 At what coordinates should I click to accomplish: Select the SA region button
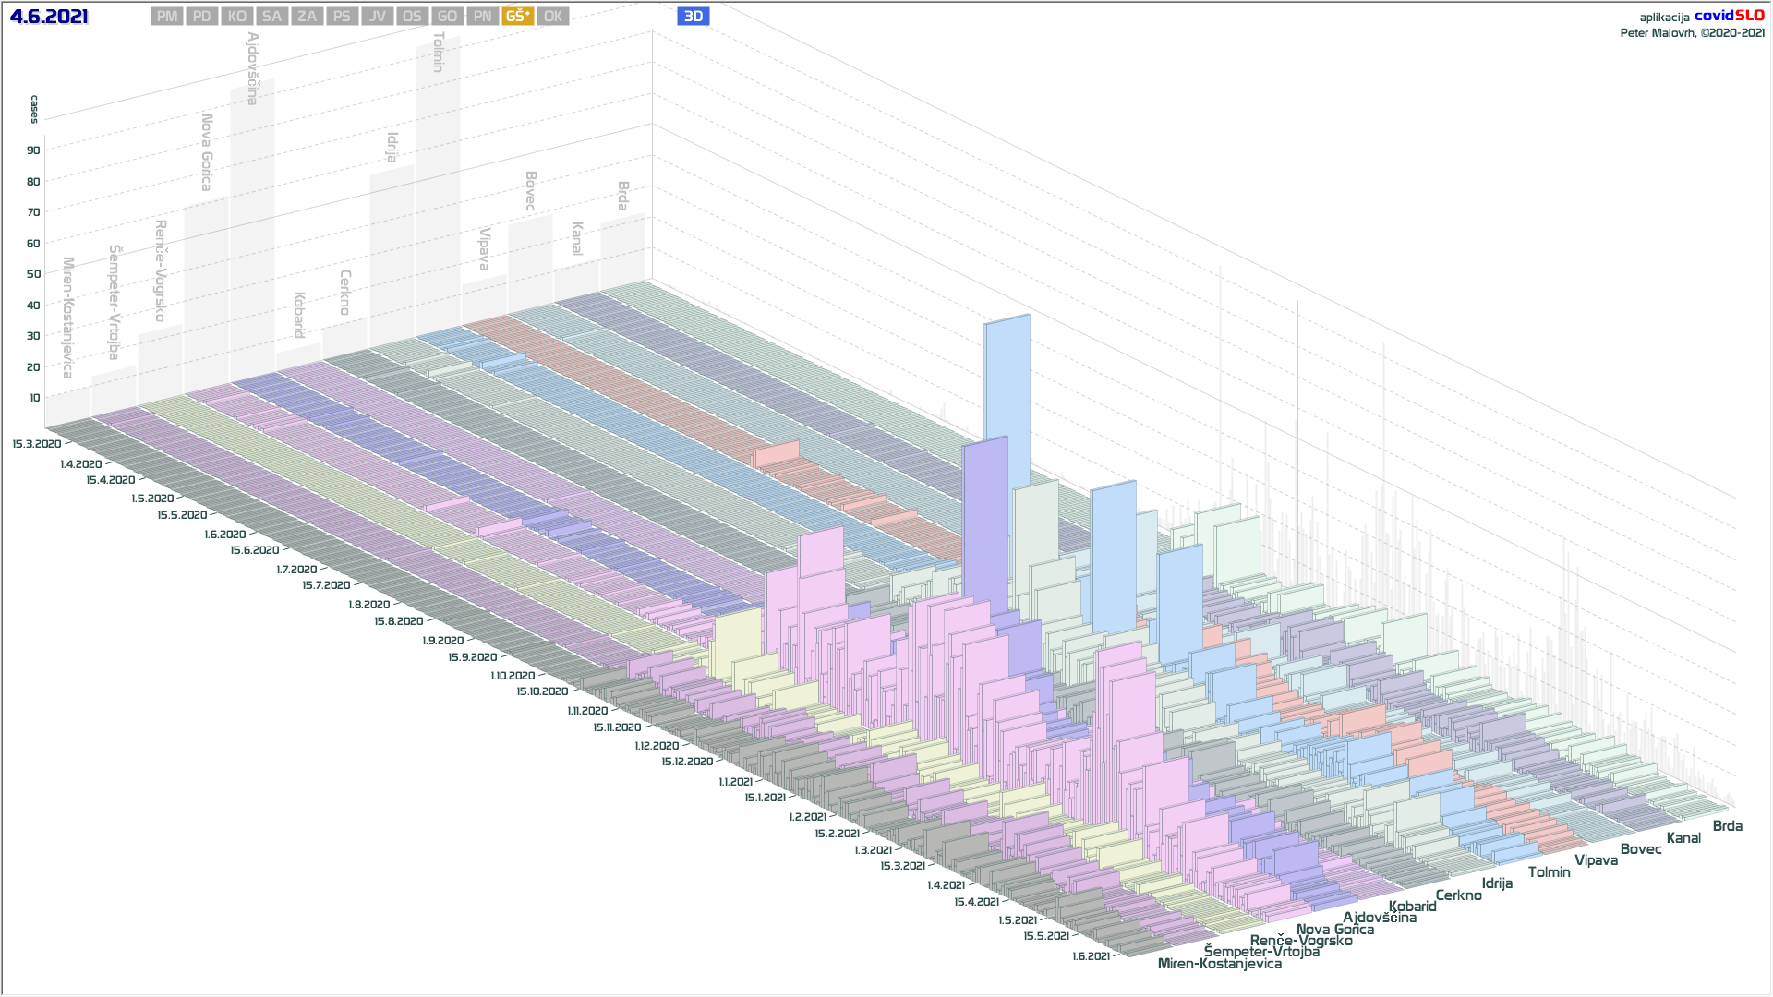point(271,17)
